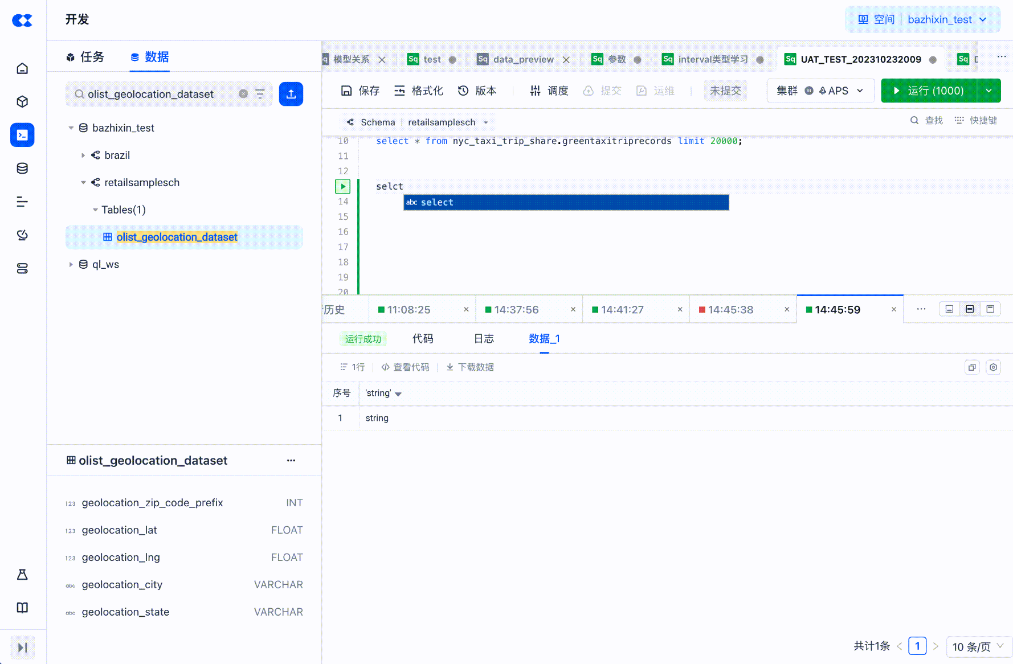Viewport: 1013px width, 664px height.
Task: Switch to the 日志 log tab
Action: tap(484, 339)
